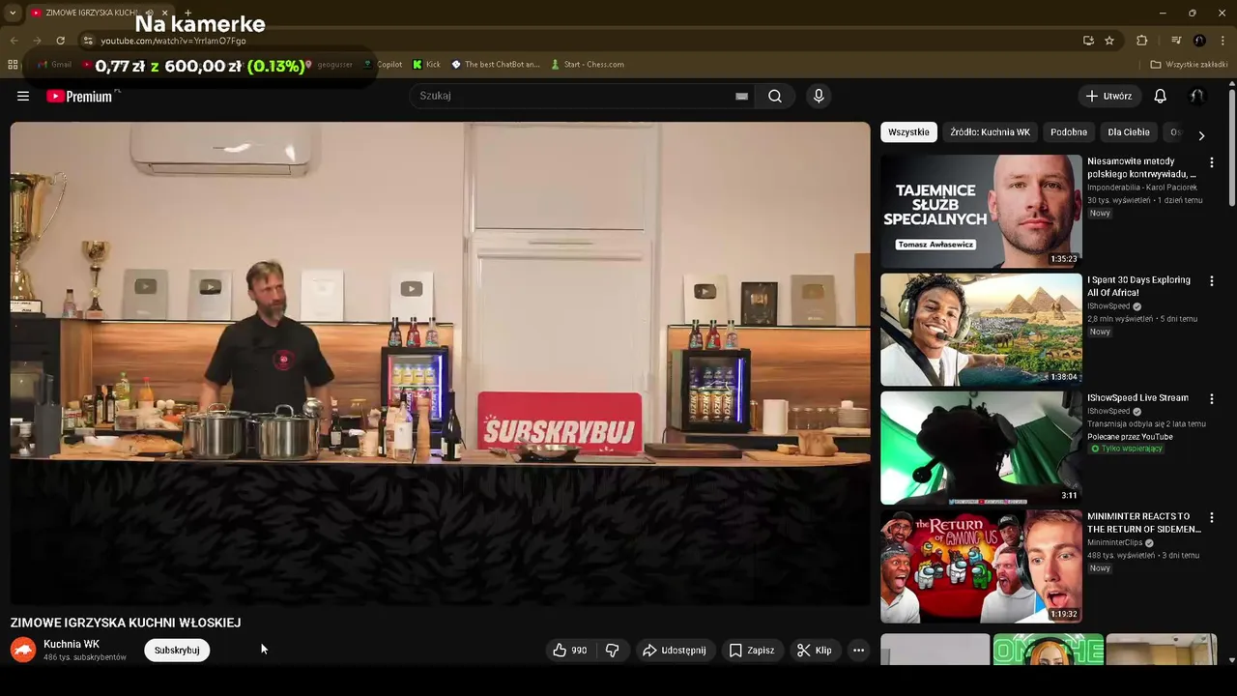This screenshot has width=1237, height=696.
Task: Open the YouTube account avatar menu
Action: 1196,96
